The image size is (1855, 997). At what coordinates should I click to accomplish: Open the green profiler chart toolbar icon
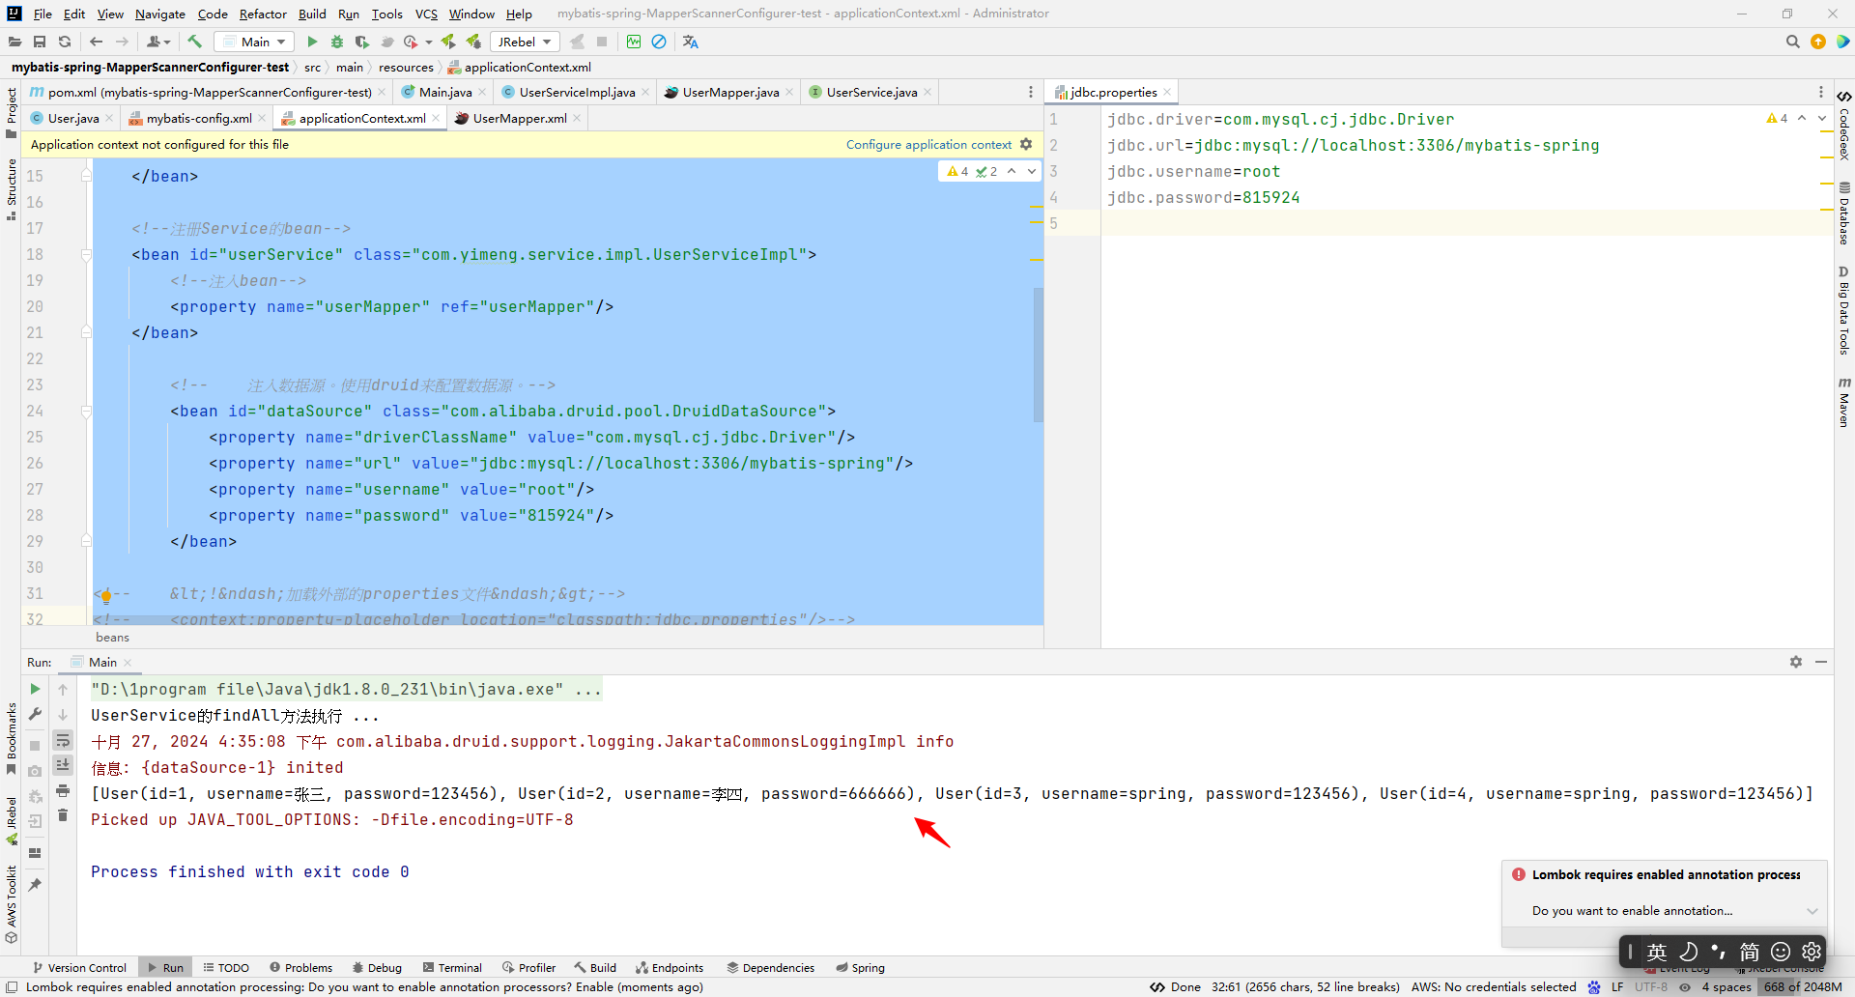point(634,42)
